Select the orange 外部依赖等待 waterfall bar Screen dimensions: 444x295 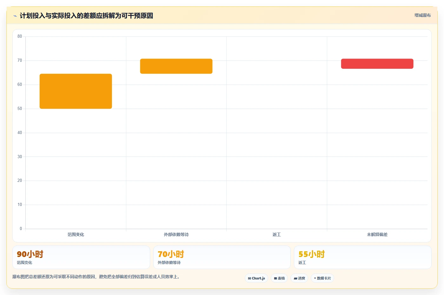pyautogui.click(x=176, y=66)
